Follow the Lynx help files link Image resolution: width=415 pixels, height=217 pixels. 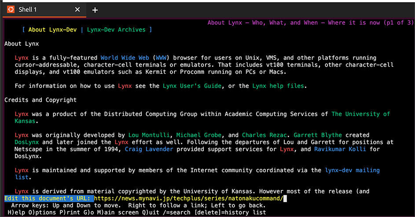278,86
